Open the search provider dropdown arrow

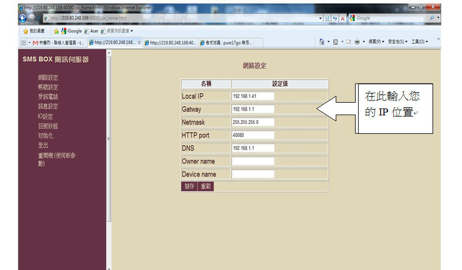pyautogui.click(x=438, y=18)
